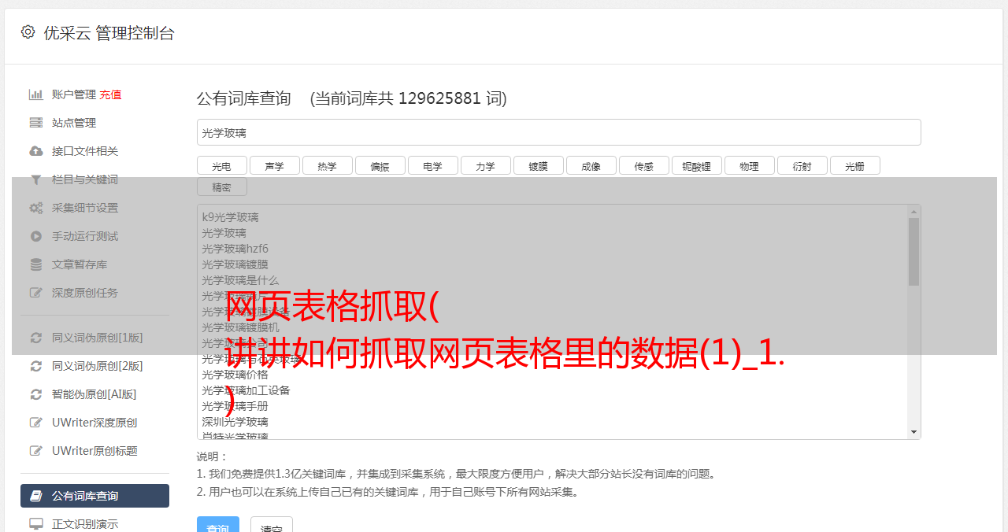Screen dimensions: 1008x532
Task: Click the results list scrollbar down arrow
Action: pos(914,432)
